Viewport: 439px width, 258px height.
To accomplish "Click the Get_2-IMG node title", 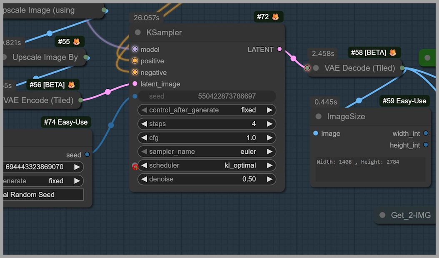I will click(410, 215).
